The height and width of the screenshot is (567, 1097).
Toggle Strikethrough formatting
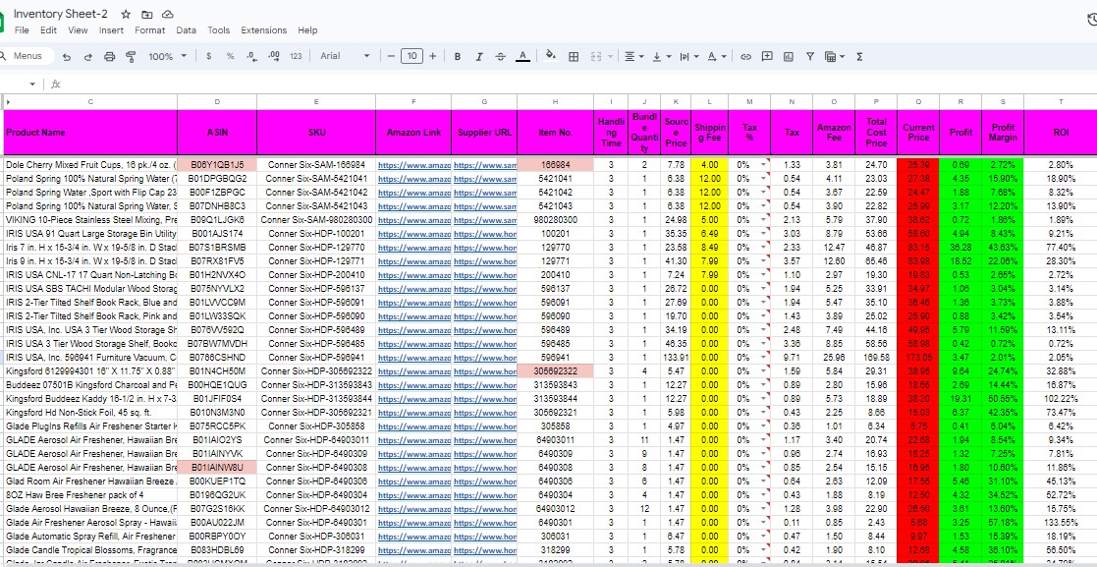click(x=500, y=57)
